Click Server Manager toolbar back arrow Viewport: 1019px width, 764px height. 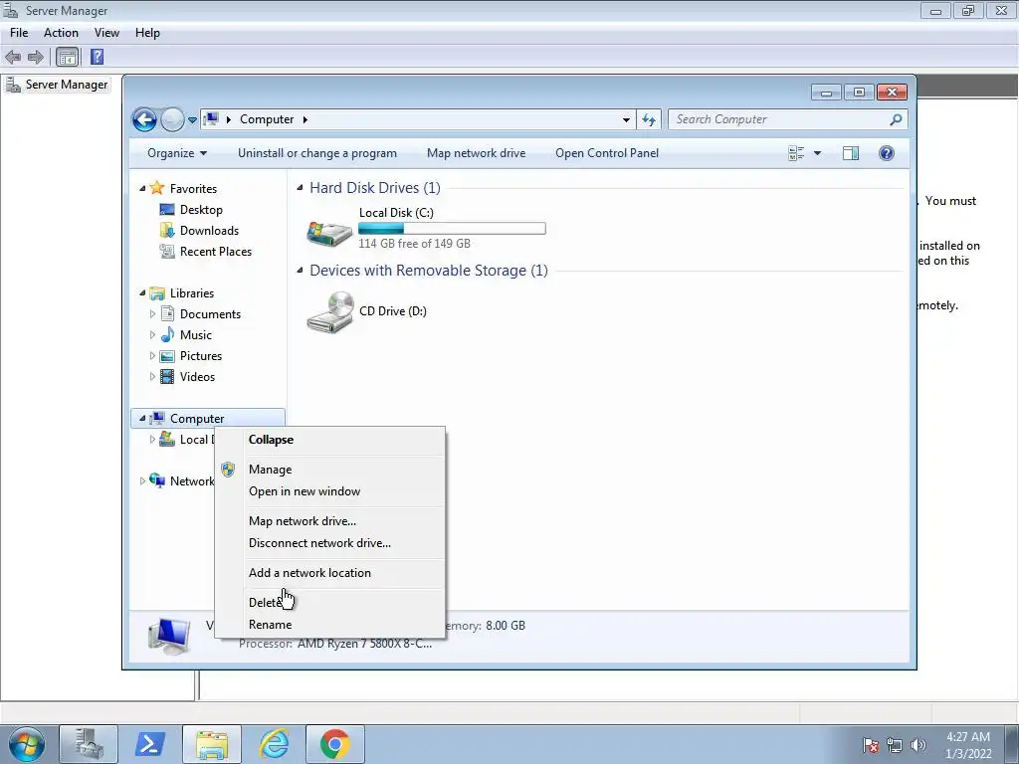click(13, 57)
